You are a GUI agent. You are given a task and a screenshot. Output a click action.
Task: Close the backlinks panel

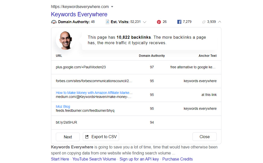click(204, 137)
